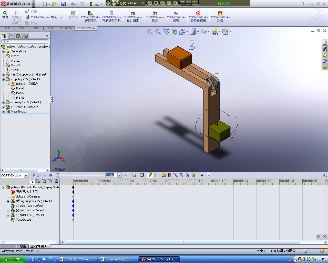Open the View Orientation cube icon
This screenshot has width=328, height=263.
tap(182, 32)
